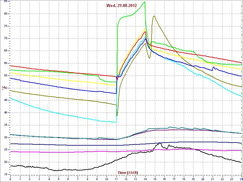Click the 85 mark on temperature axis

(x=6, y=1)
